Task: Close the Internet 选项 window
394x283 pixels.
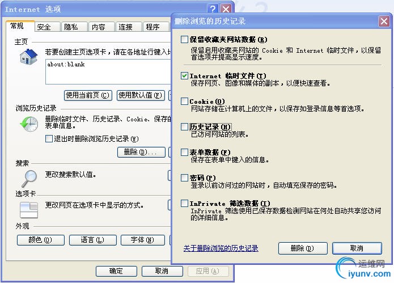Action: click(x=226, y=9)
